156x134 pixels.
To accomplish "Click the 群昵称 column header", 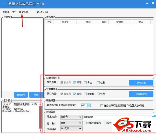I will click(120, 22).
